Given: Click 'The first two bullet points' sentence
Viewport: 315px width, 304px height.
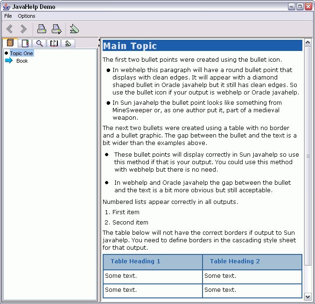Looking at the screenshot, I should 192,59.
